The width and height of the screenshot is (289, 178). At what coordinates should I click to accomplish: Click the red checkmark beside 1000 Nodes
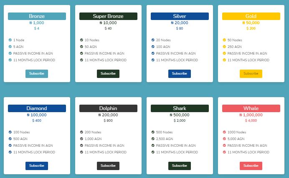point(224,132)
